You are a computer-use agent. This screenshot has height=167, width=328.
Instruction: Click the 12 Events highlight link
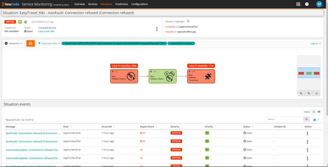pyautogui.click(x=170, y=27)
